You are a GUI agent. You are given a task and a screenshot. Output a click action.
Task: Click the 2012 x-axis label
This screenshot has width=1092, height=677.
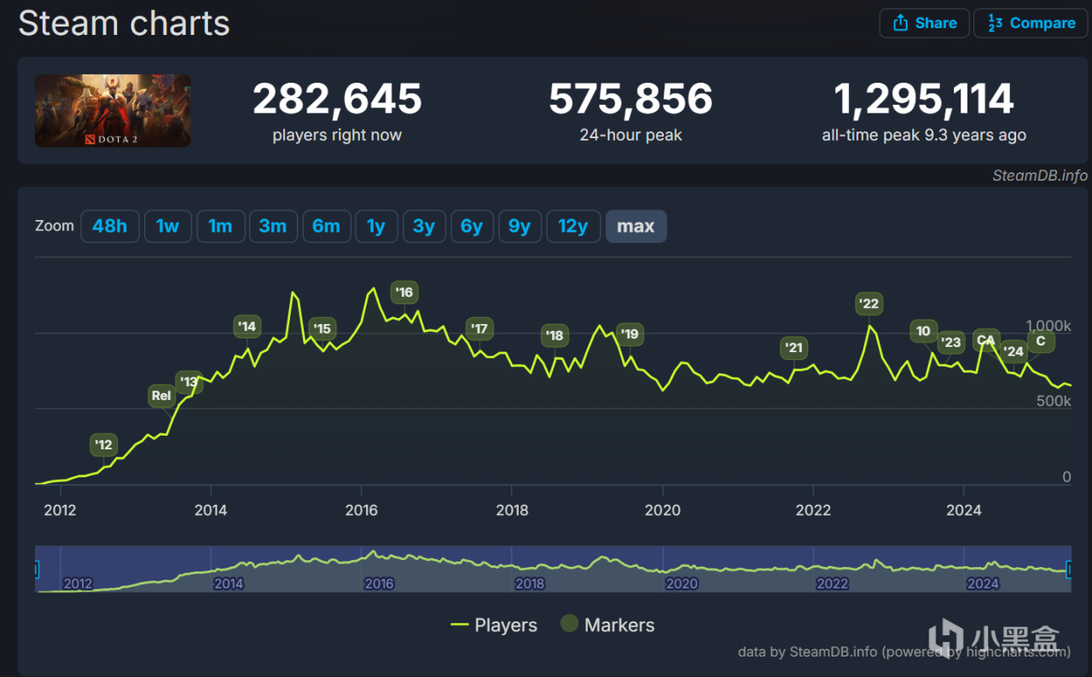pyautogui.click(x=60, y=510)
